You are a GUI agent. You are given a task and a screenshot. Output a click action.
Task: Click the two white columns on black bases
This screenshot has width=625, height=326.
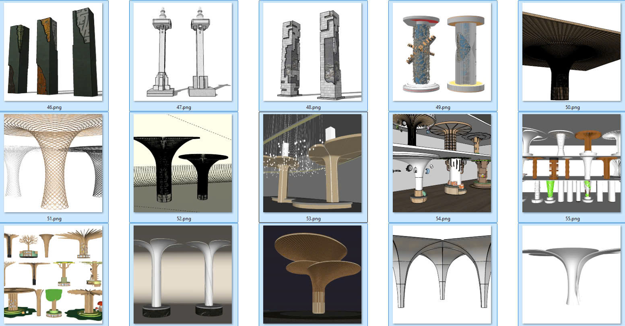[183, 275]
